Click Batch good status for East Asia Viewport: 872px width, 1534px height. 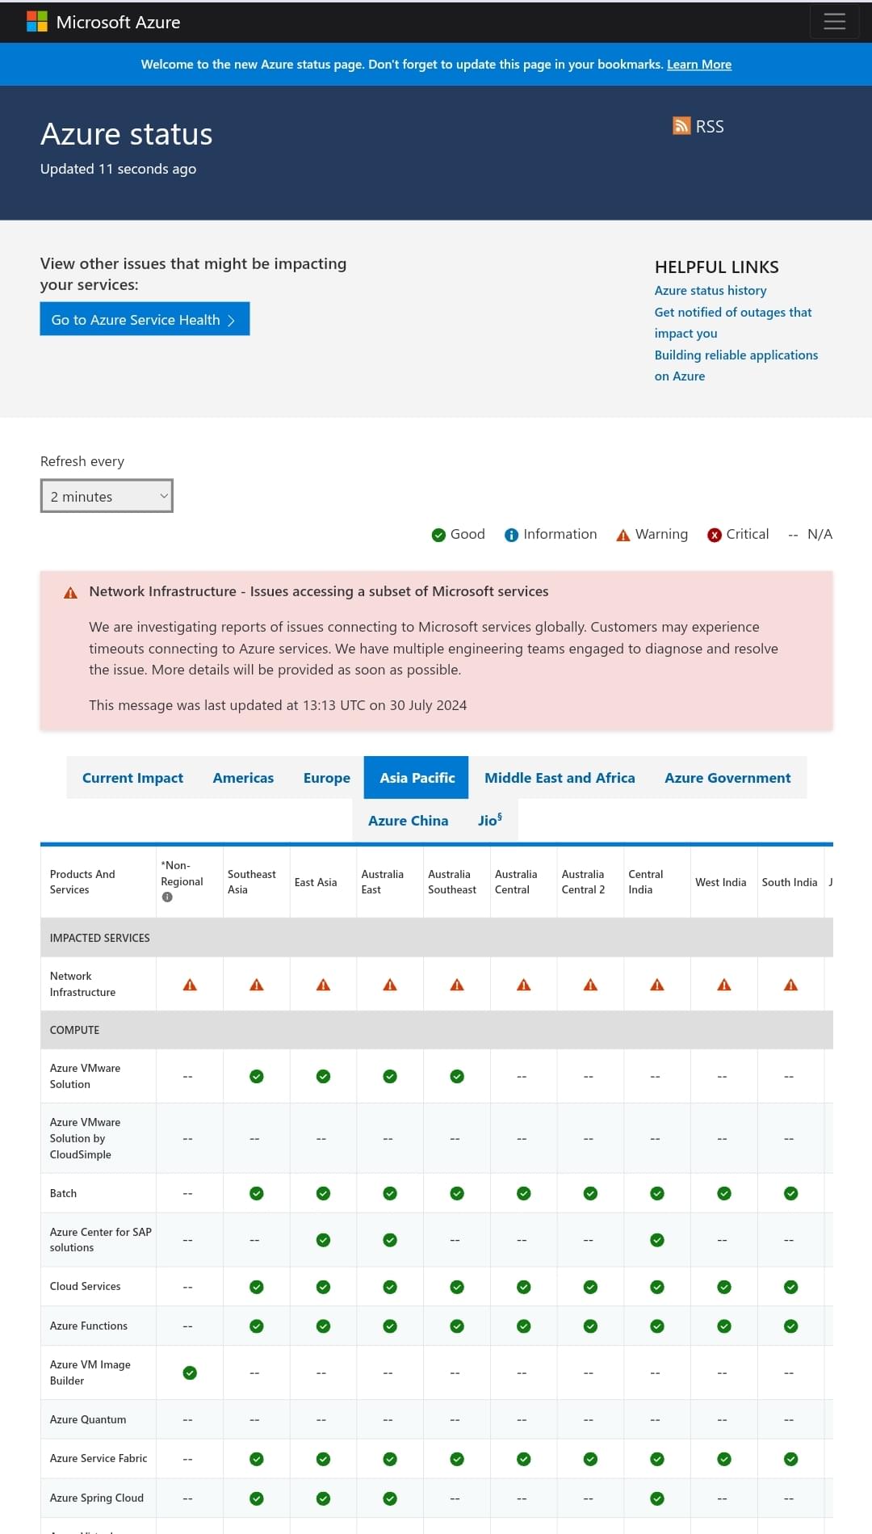(x=324, y=1193)
